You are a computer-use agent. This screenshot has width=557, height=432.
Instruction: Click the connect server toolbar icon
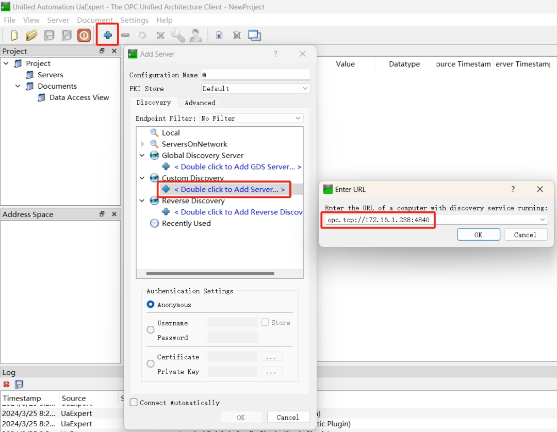point(143,35)
